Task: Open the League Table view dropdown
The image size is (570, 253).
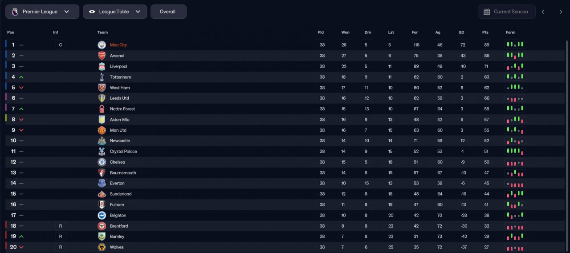Action: tap(115, 12)
